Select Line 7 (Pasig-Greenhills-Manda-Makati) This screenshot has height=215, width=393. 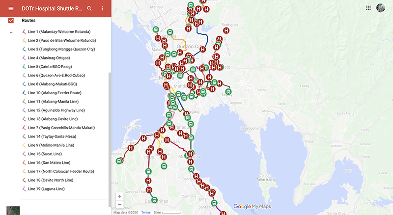click(x=61, y=128)
